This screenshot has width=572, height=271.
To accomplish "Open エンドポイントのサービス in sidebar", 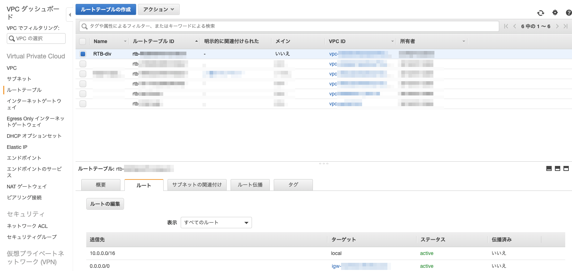I will pyautogui.click(x=34, y=172).
